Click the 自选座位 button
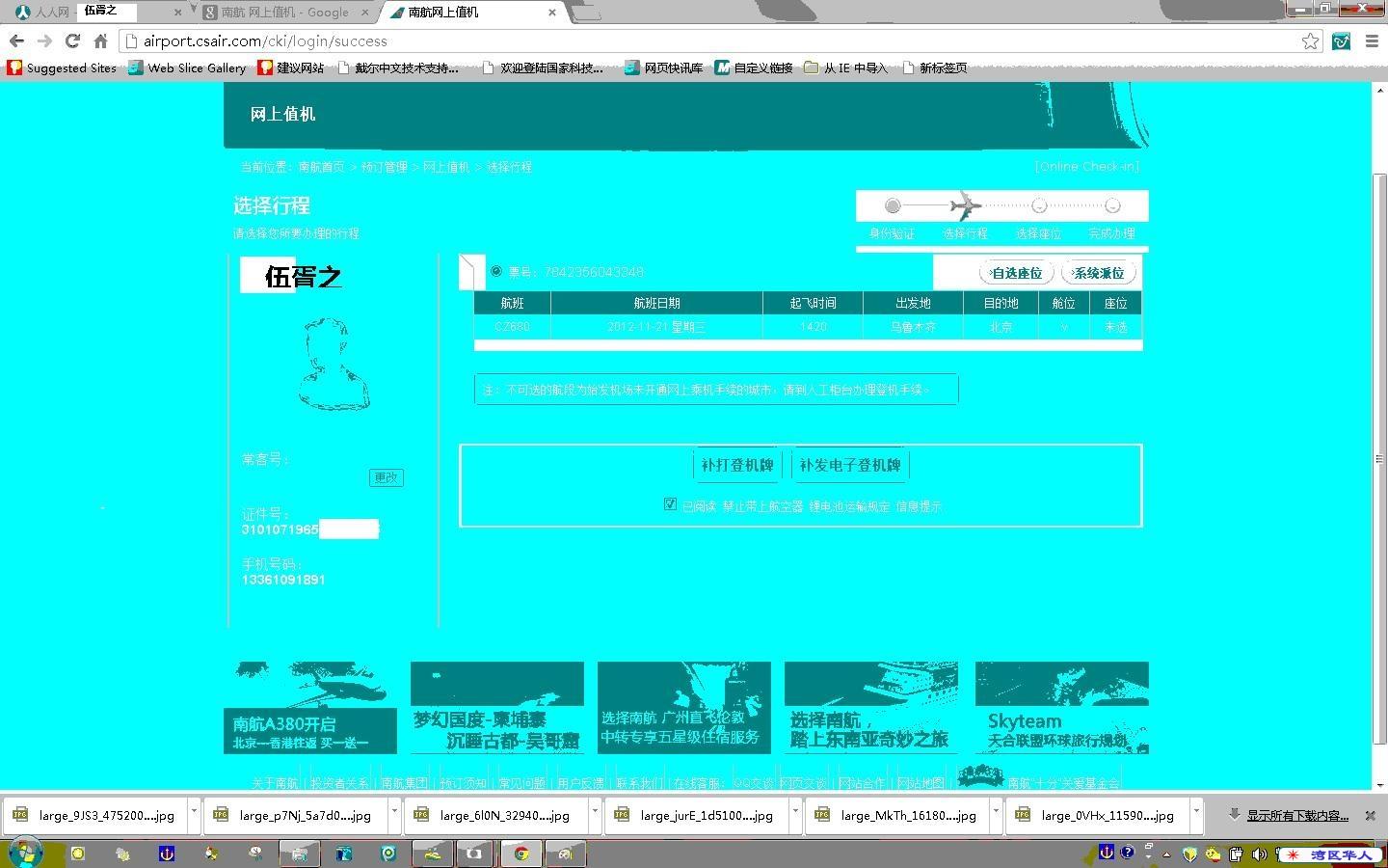Image resolution: width=1388 pixels, height=868 pixels. pos(1016,273)
